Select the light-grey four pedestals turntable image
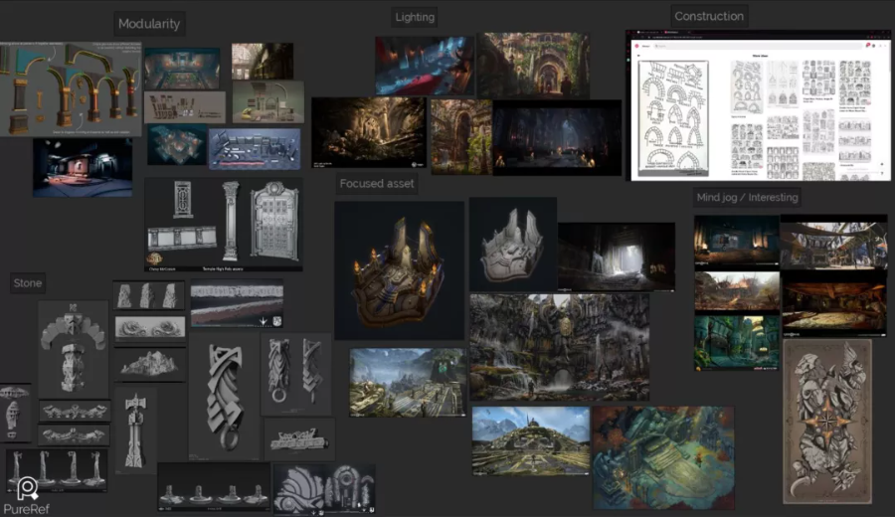The height and width of the screenshot is (517, 895). pos(57,471)
